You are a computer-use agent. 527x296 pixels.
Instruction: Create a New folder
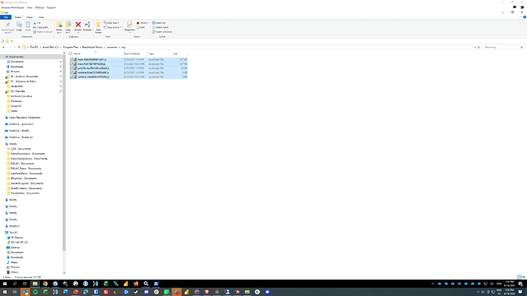(98, 27)
